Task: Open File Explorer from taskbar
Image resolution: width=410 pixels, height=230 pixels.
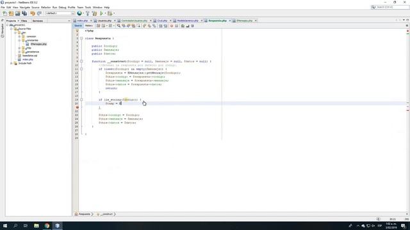Action: point(37,226)
